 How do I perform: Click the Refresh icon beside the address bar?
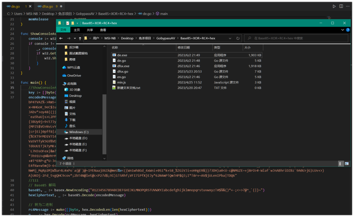[238, 38]
